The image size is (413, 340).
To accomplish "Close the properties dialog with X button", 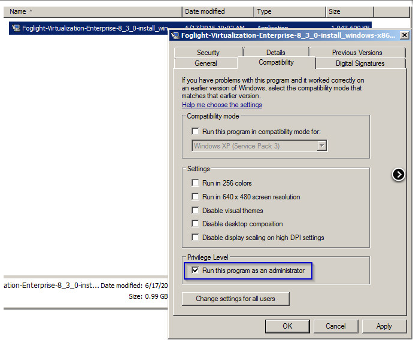I will point(404,35).
